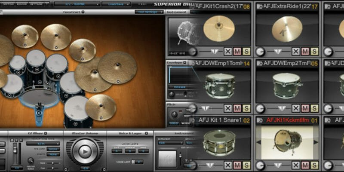Show next kick drum with right arrow
Screen dimensions: 344x172
(x=316, y=142)
